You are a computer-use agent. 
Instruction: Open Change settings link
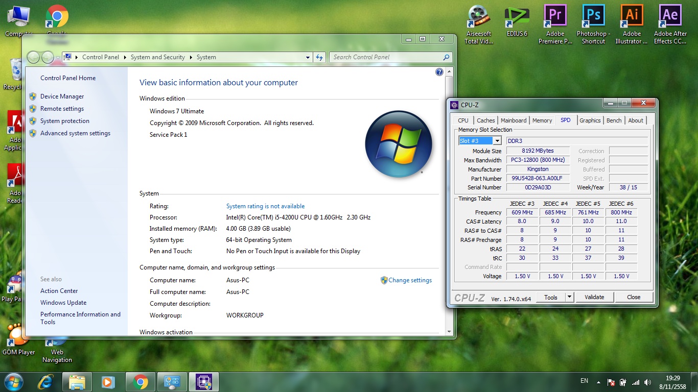tap(410, 280)
